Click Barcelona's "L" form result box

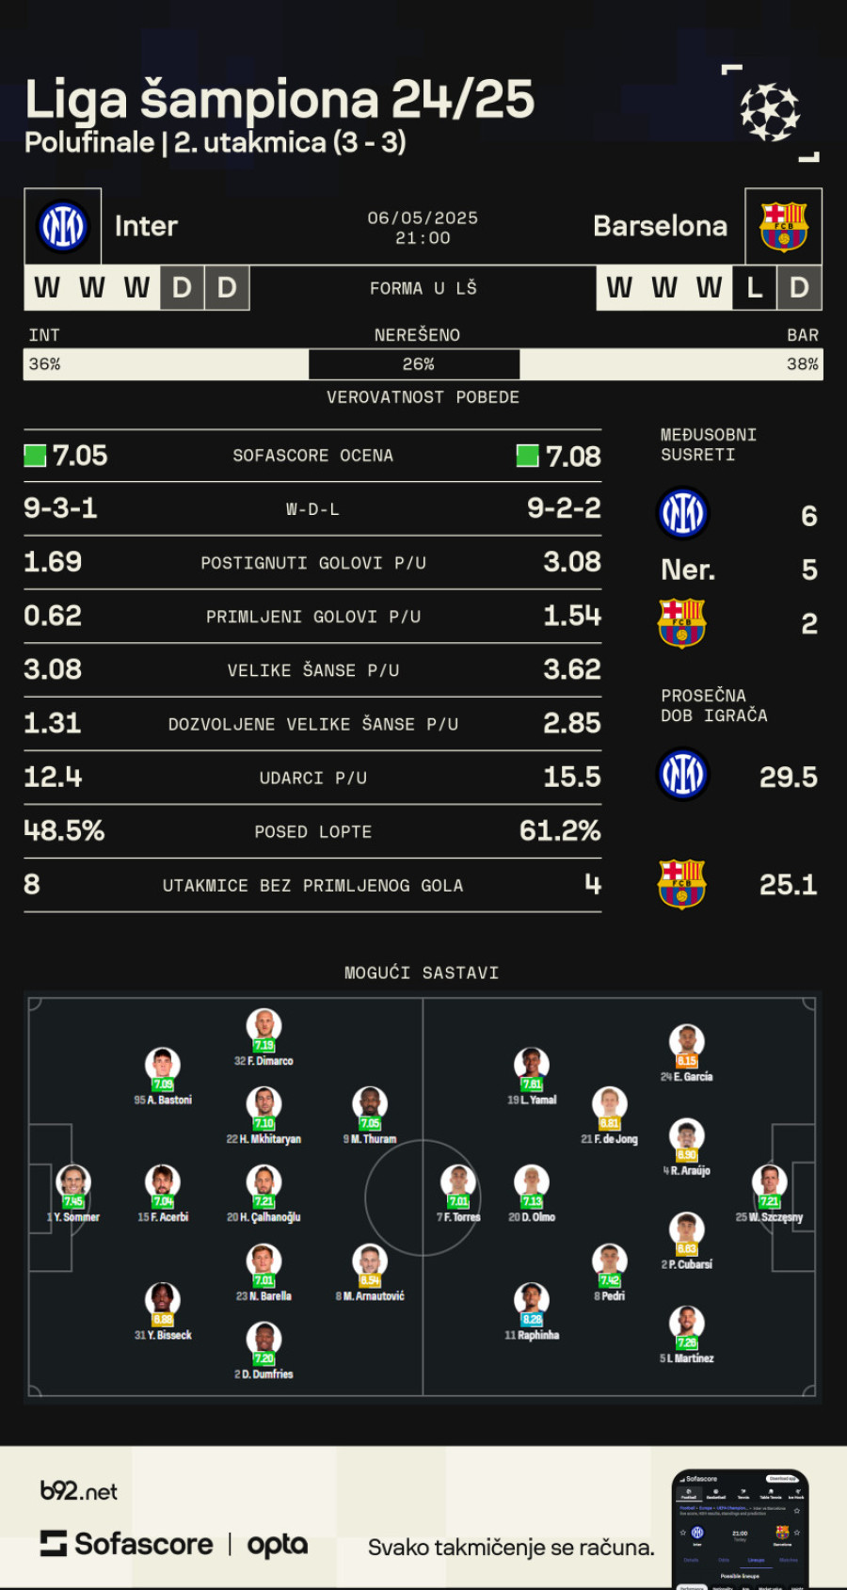(754, 288)
